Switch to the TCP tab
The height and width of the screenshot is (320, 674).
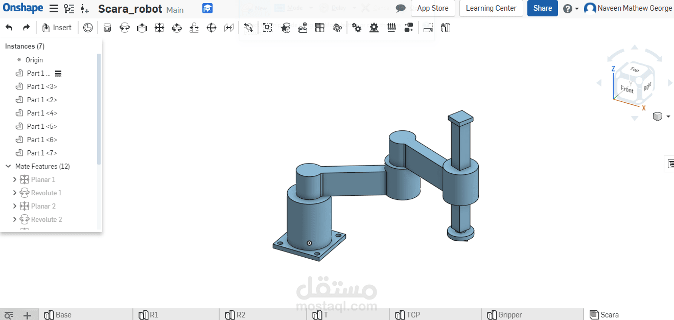435,314
